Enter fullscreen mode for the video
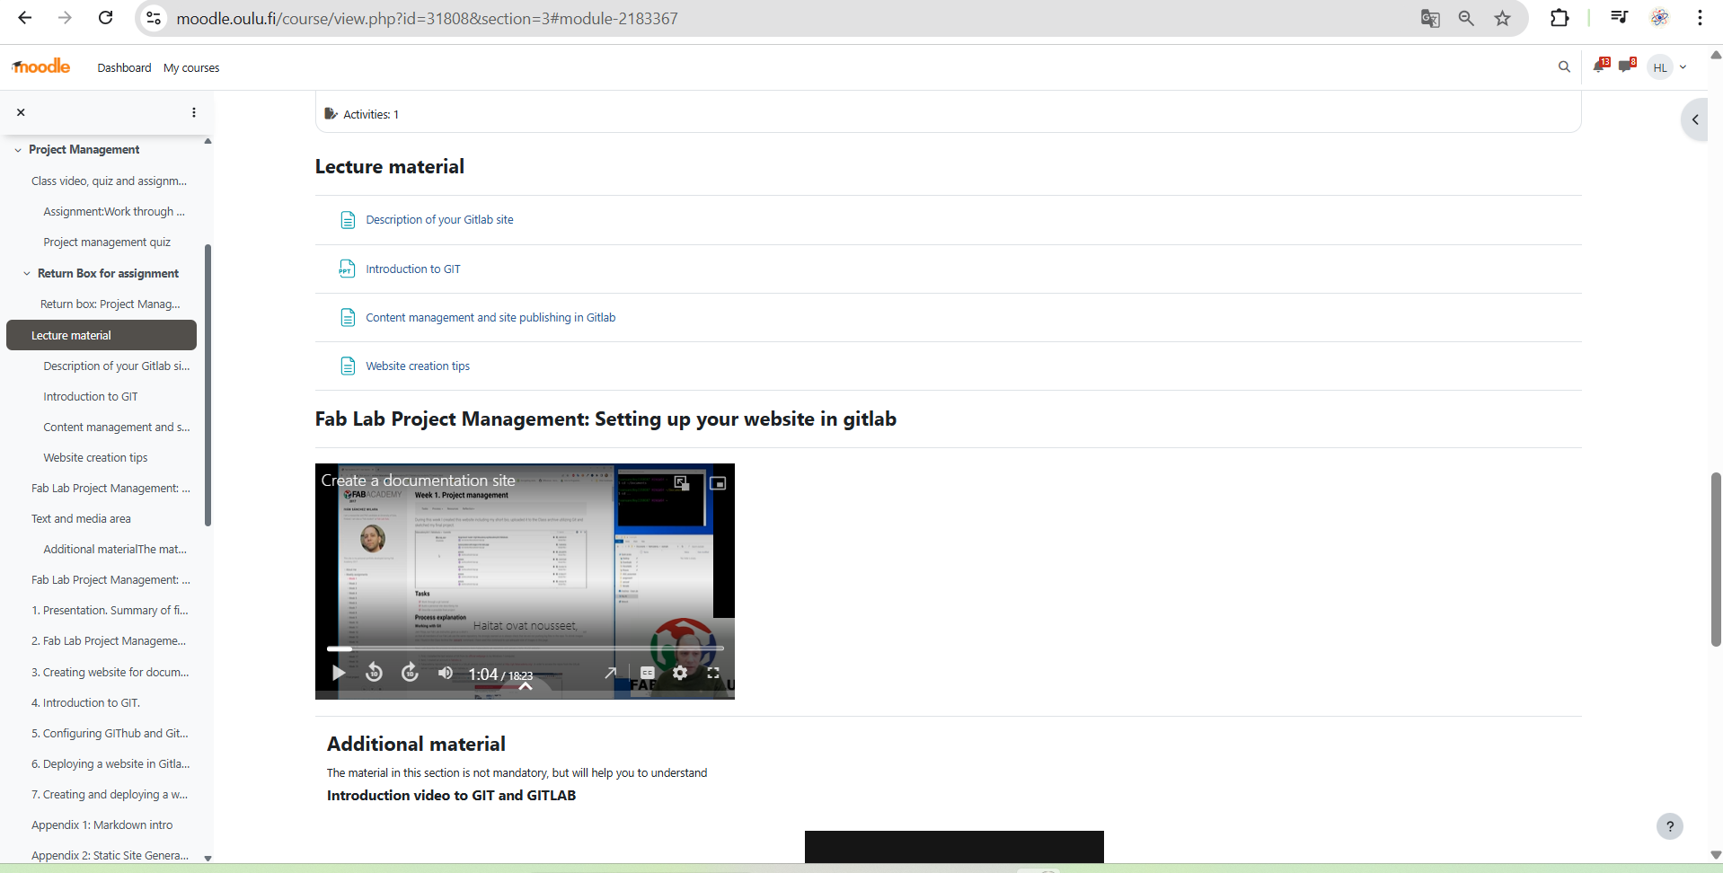 713,673
